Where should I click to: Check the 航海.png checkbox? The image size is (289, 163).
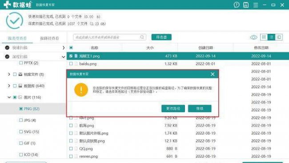coord(71,126)
